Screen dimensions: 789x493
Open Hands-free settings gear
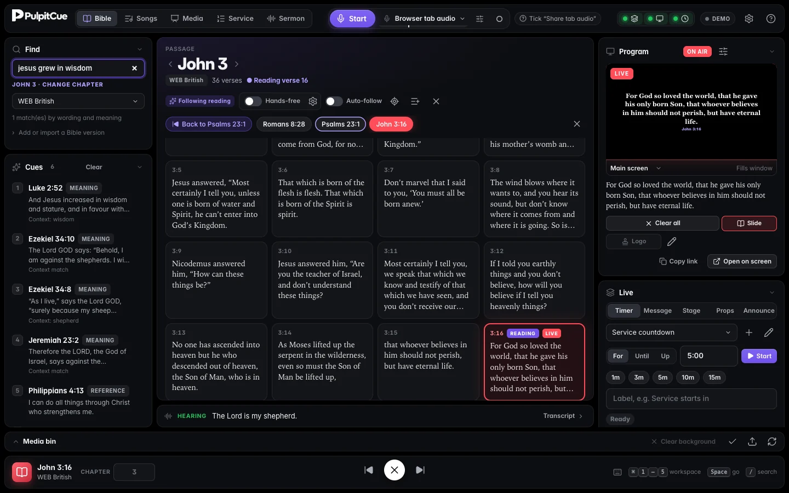click(313, 101)
